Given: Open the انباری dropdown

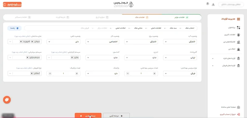Looking at the screenshot, I should pyautogui.click(x=141, y=58).
